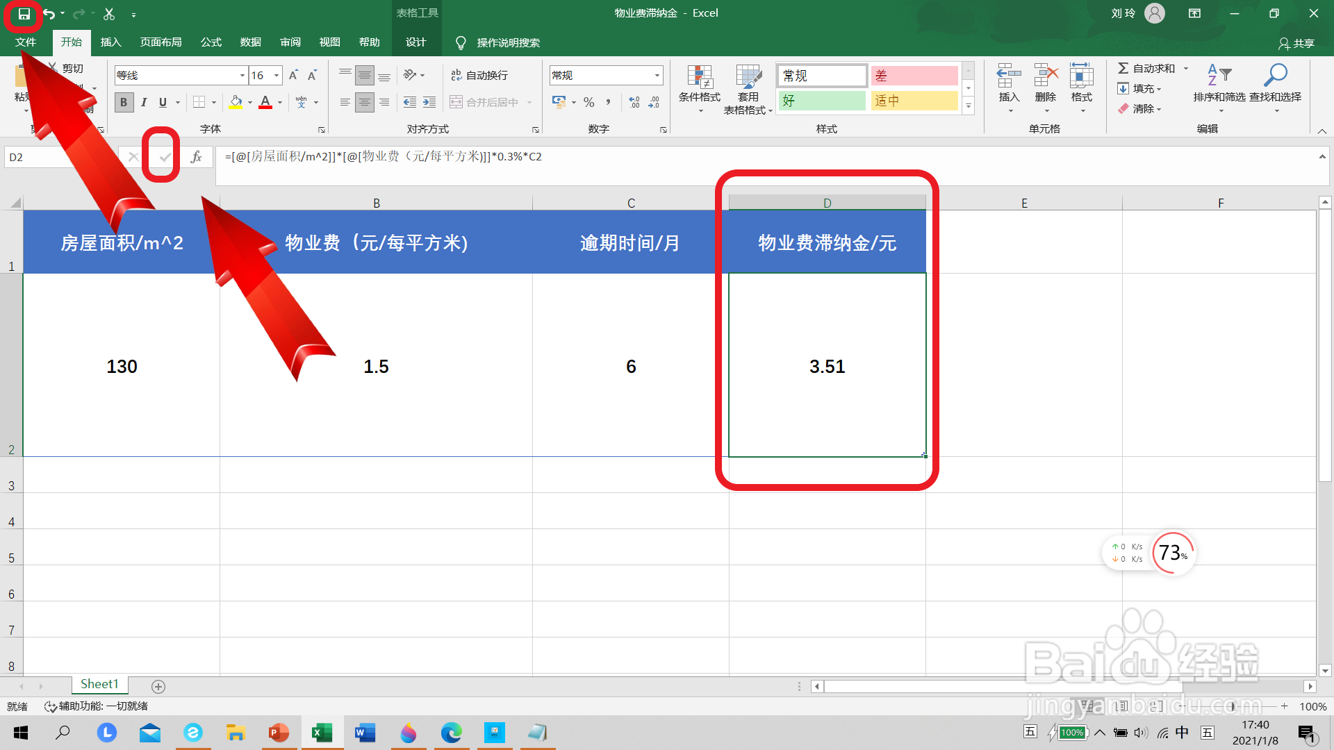This screenshot has width=1334, height=750.
Task: Click the text orientation icon
Action: click(410, 75)
